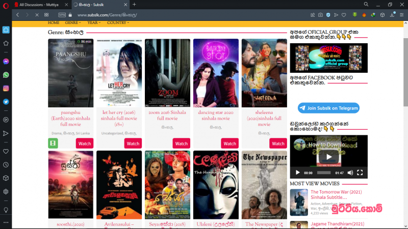Open the easy setup menu icon

[x=402, y=15]
